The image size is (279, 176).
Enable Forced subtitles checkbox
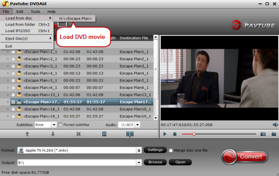61,125
